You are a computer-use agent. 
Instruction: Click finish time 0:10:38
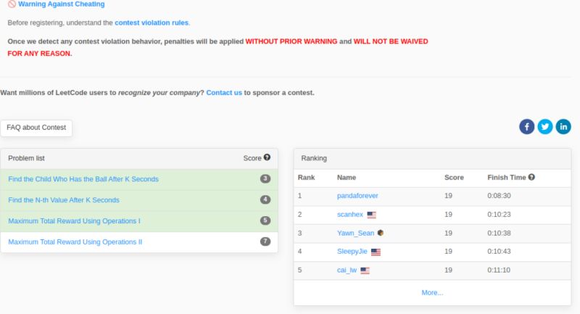pyautogui.click(x=499, y=233)
